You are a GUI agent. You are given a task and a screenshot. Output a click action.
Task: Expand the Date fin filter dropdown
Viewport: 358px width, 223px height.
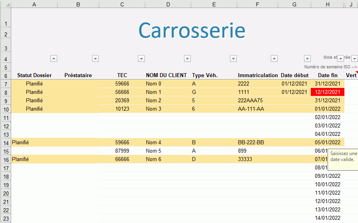click(x=340, y=59)
